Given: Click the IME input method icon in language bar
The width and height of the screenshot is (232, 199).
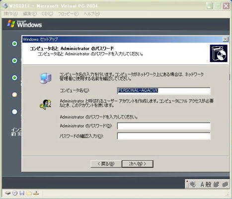Looking at the screenshot, I should (x=193, y=184).
